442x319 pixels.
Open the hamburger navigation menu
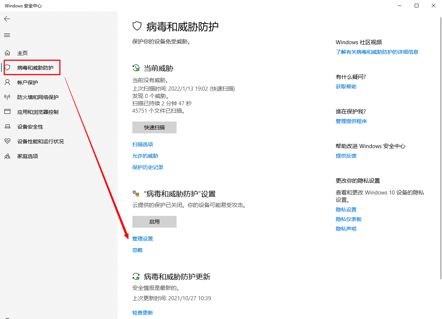[7, 35]
